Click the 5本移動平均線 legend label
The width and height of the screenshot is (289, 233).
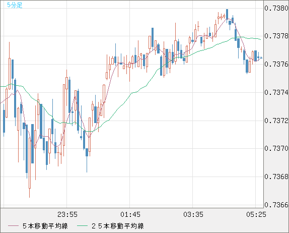click(45, 226)
